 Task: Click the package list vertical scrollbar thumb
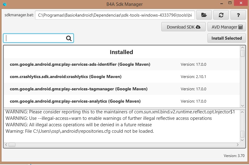click(x=243, y=53)
